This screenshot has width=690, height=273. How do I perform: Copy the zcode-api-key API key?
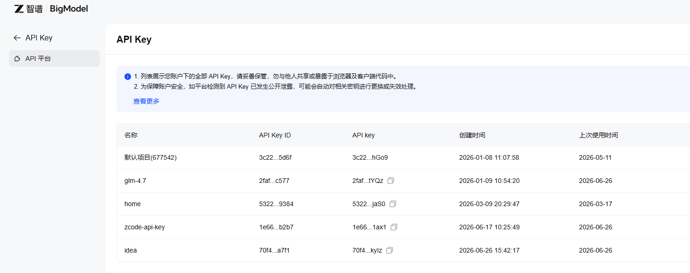coord(394,227)
